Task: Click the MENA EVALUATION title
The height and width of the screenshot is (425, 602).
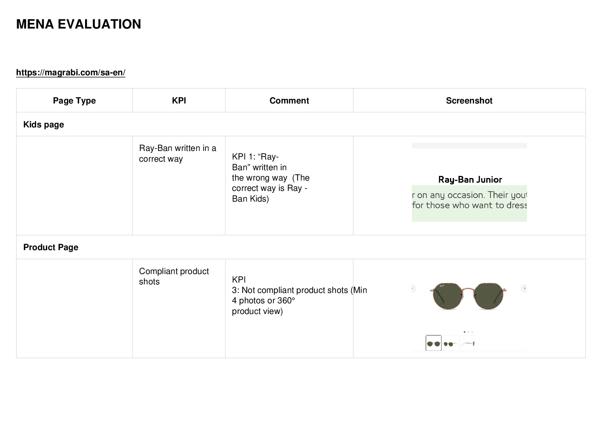Action: 79,24
